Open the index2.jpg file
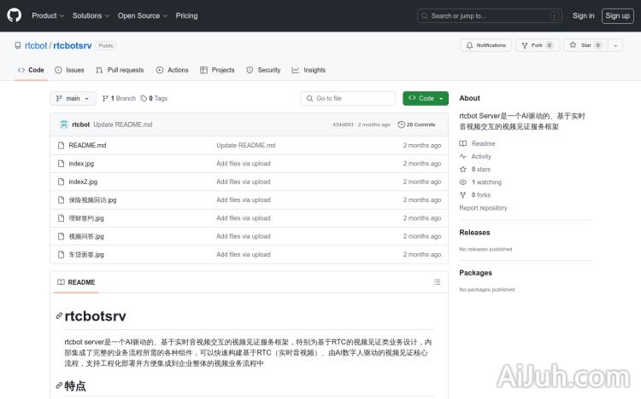Viewport: 641px width, 399px height. click(x=83, y=182)
